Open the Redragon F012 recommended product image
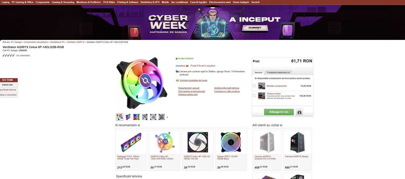Screen dimensions: 405x179 131,142
